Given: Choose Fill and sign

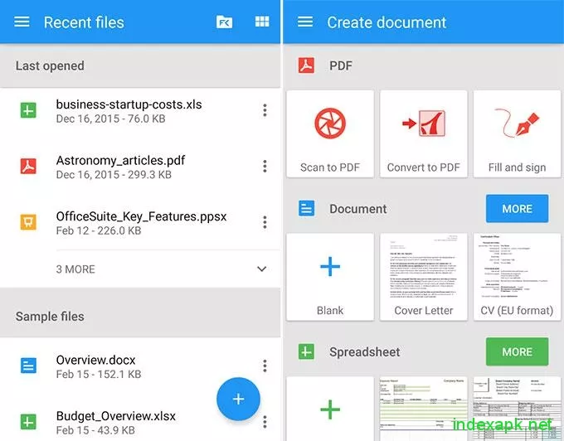Looking at the screenshot, I should [x=518, y=133].
